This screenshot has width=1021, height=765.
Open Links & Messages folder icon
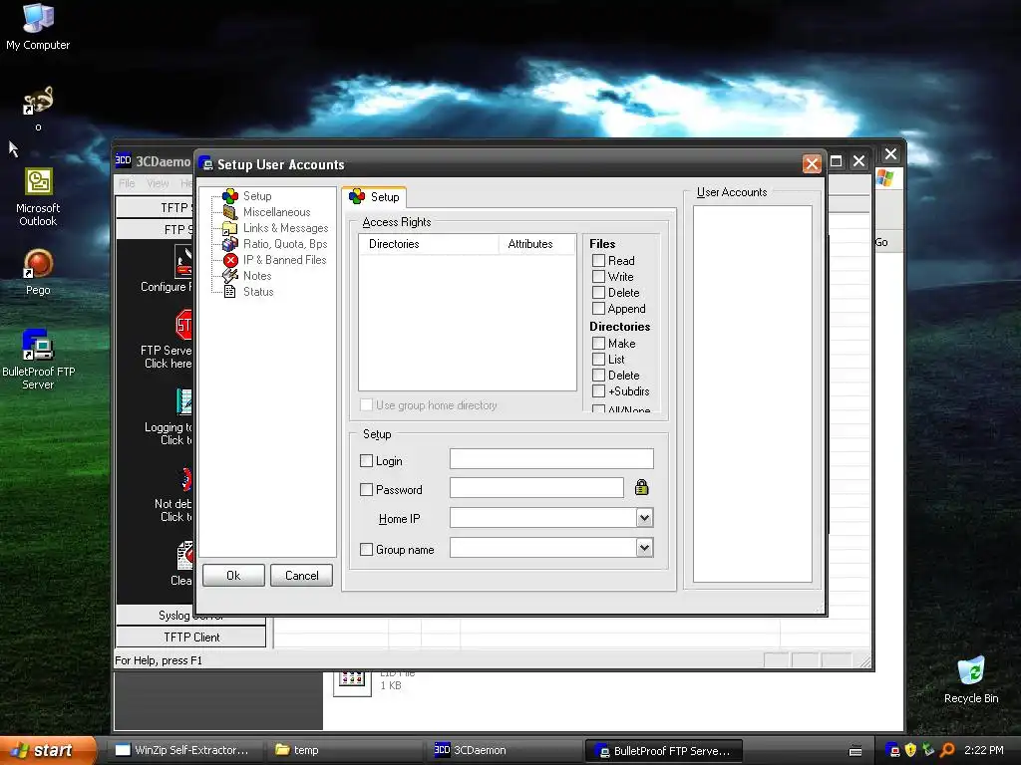[230, 228]
